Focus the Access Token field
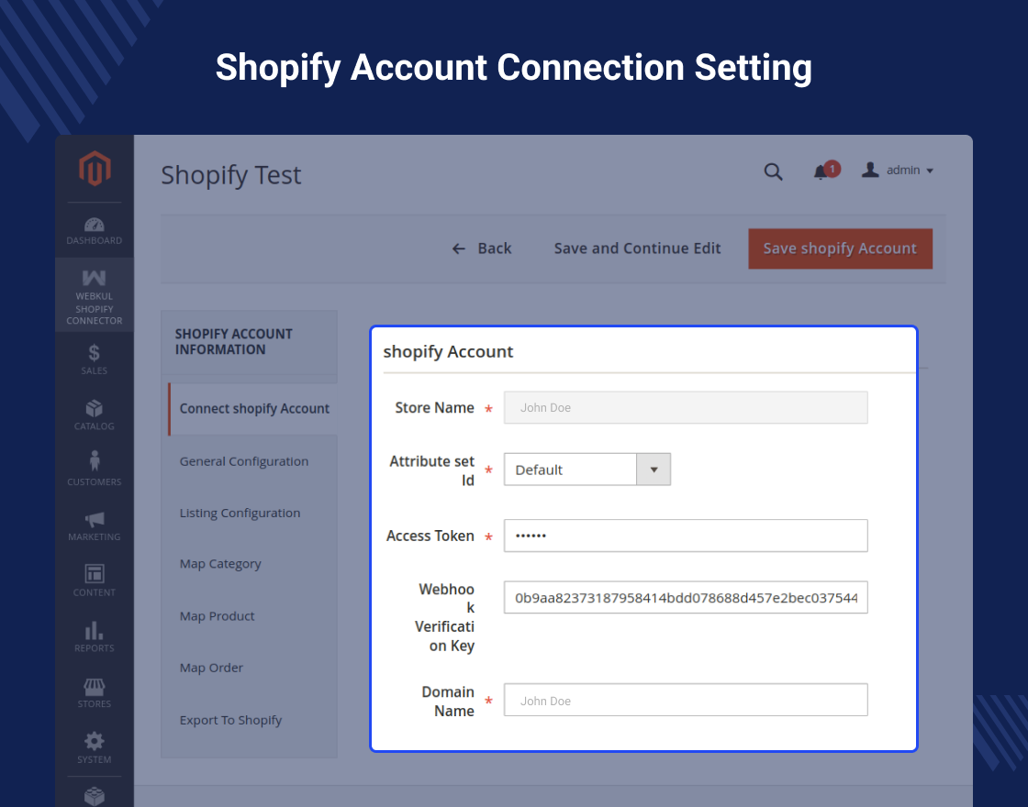Viewport: 1028px width, 807px height. point(686,536)
